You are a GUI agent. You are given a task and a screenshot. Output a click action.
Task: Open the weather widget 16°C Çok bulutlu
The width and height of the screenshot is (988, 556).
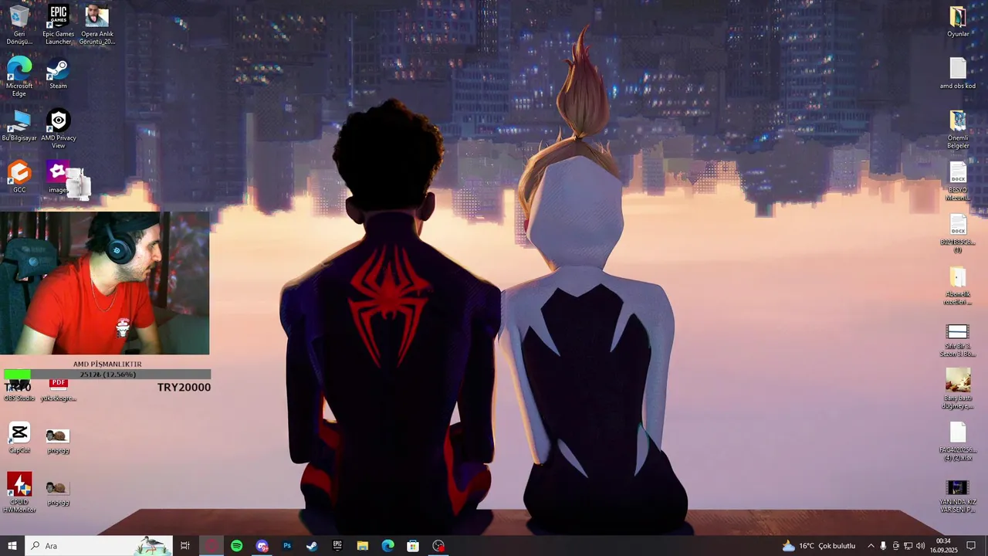coord(819,546)
